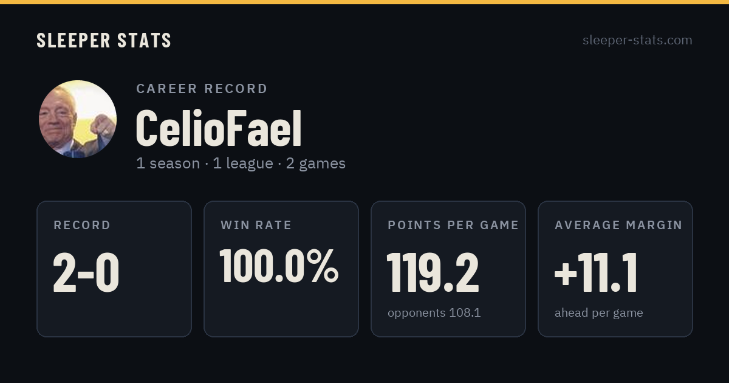Viewport: 729px width, 383px height.
Task: Click the CAREER RECORD label
Action: [x=202, y=89]
